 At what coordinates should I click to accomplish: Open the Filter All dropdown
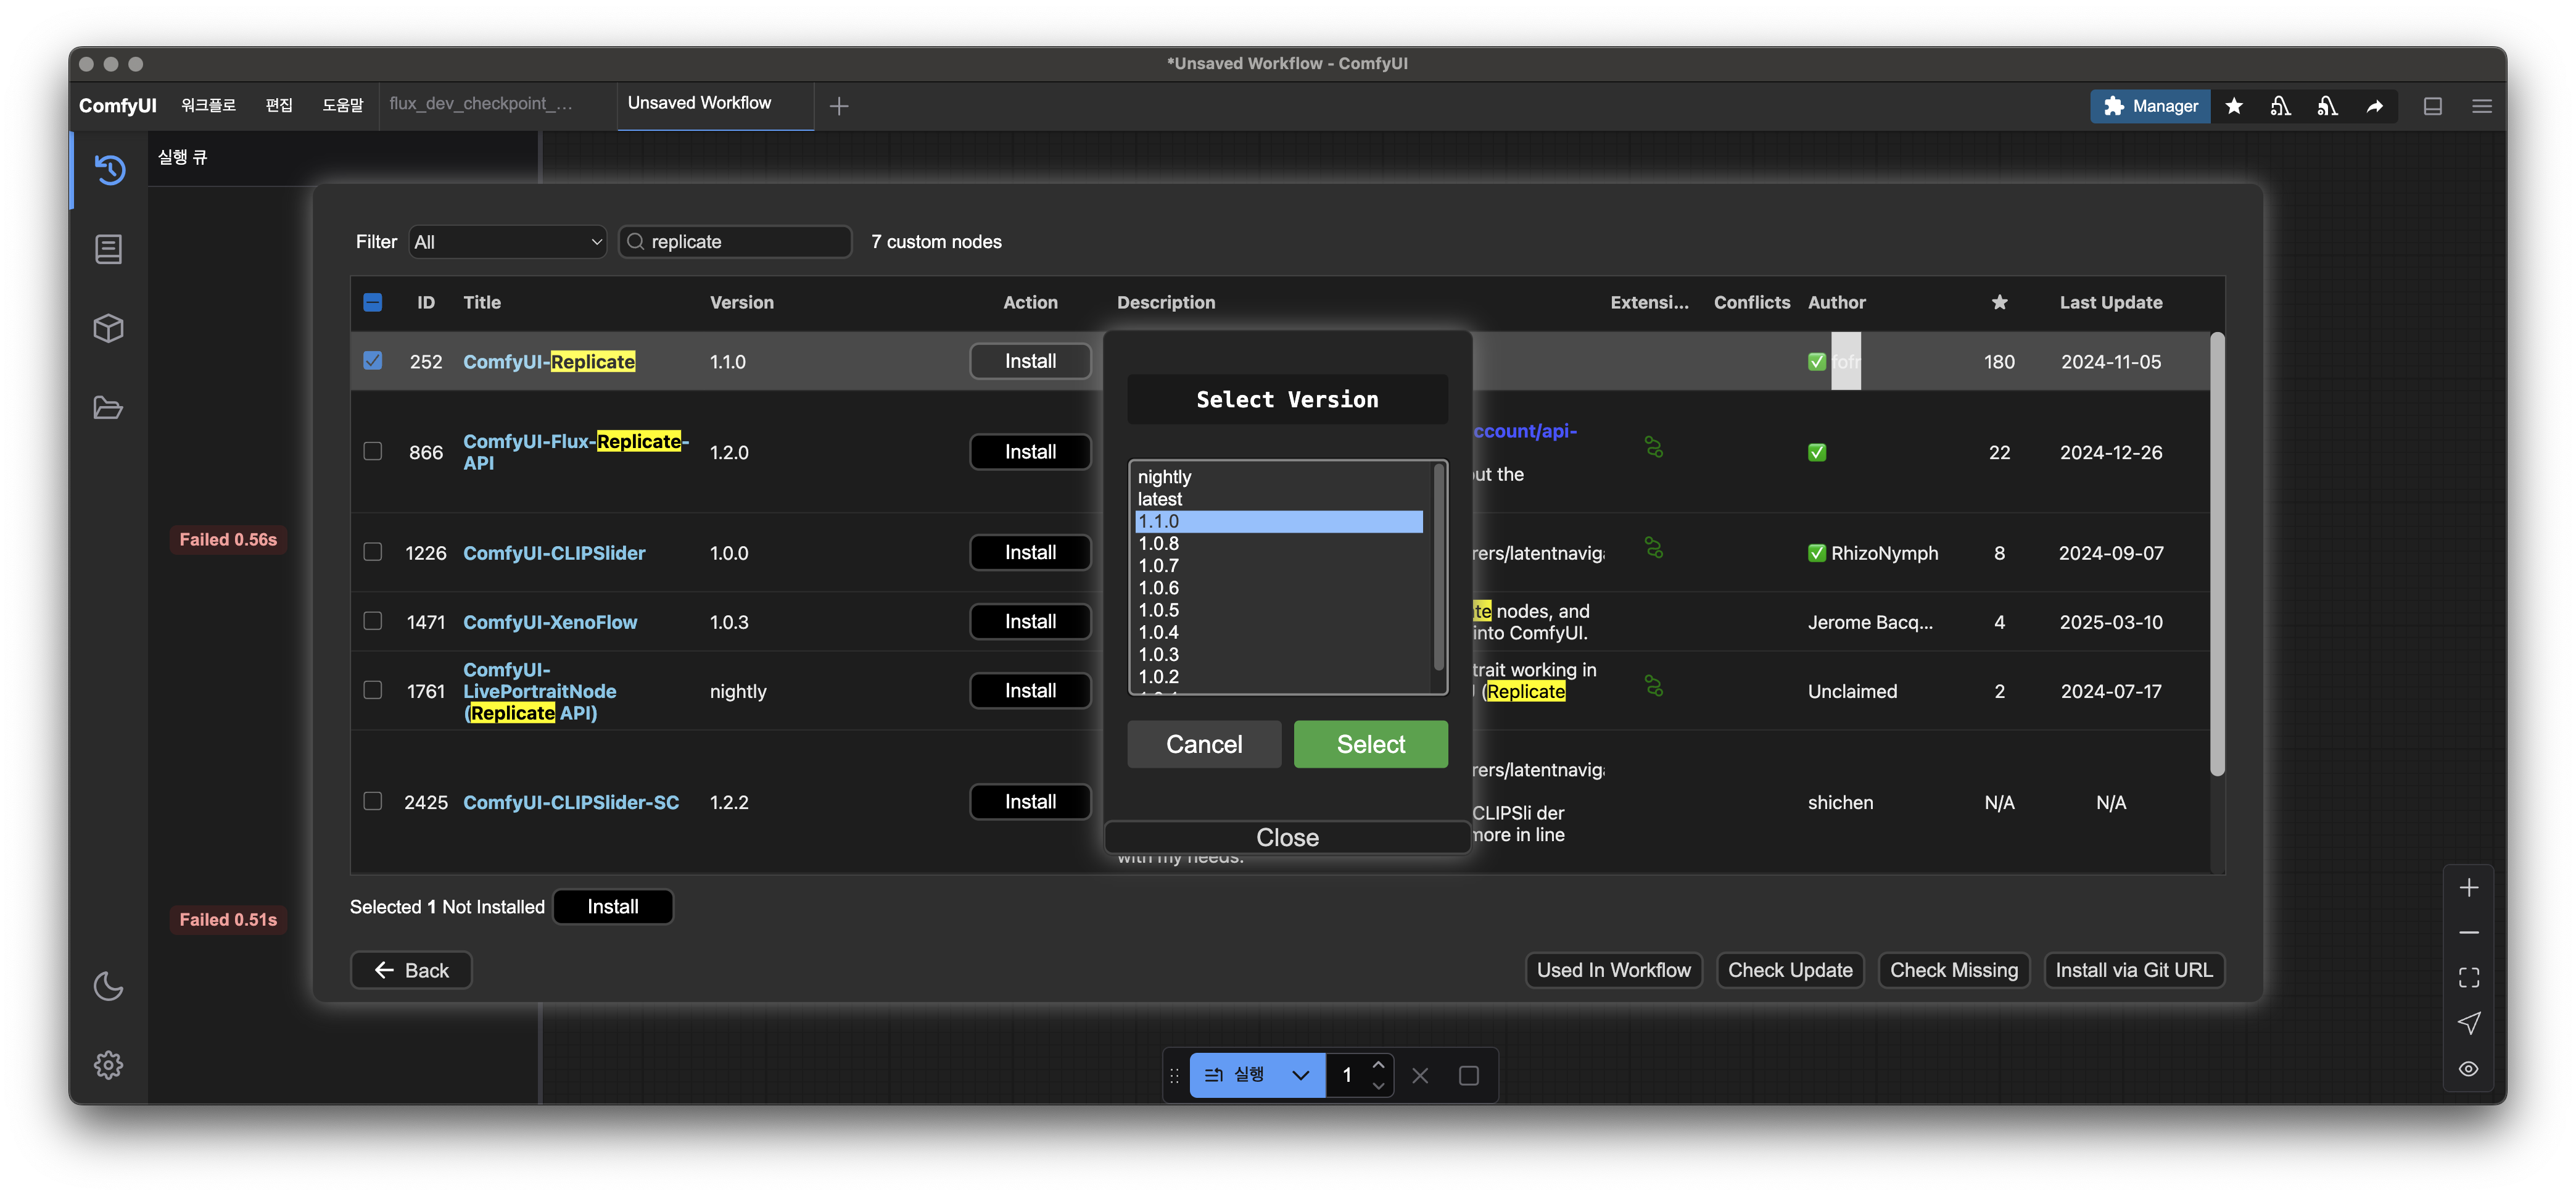(x=508, y=242)
